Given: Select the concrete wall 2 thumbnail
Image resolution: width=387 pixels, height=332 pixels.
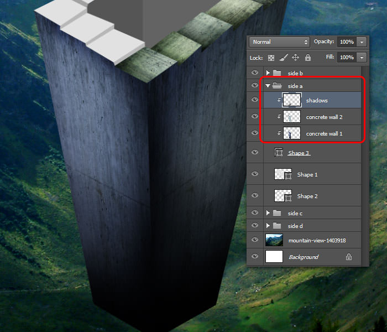Looking at the screenshot, I should [x=292, y=117].
